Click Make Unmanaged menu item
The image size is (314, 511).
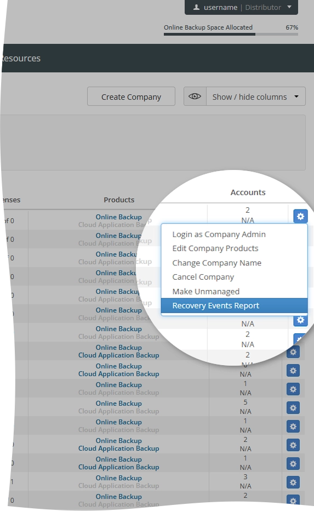tap(206, 291)
